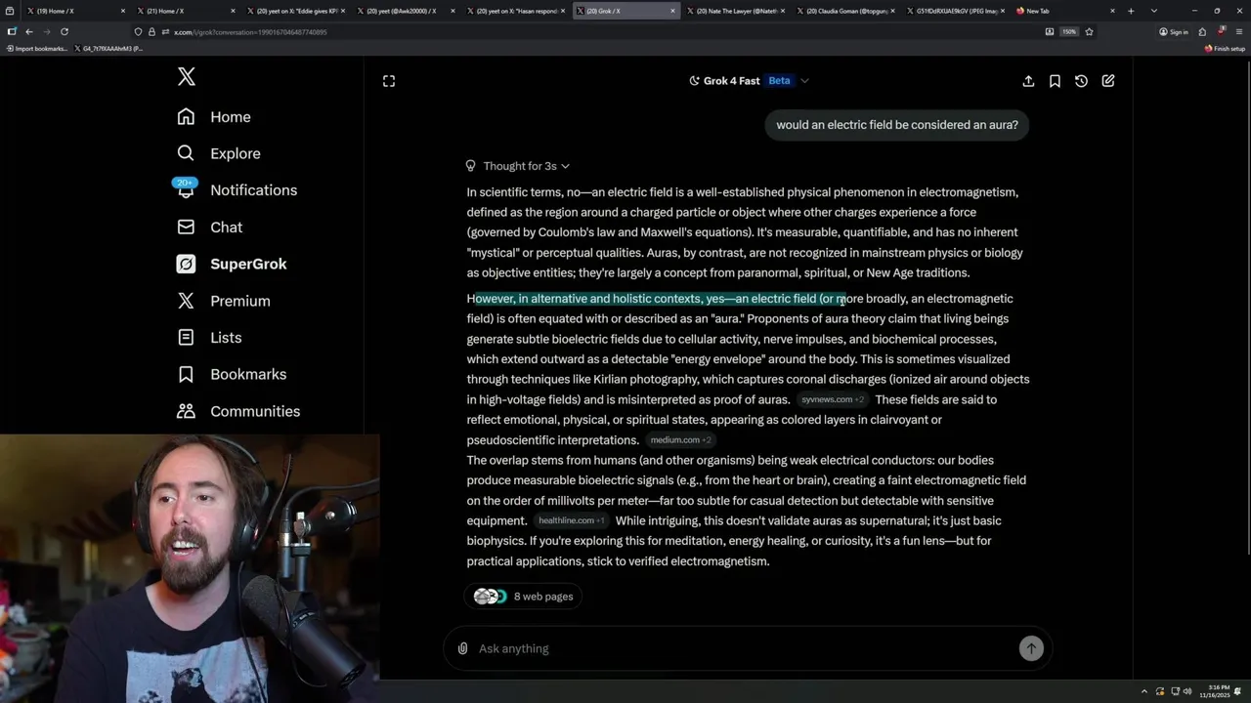1251x703 pixels.
Task: Open a new browser tab
Action: point(1131,11)
